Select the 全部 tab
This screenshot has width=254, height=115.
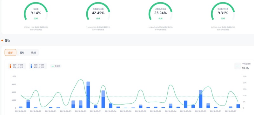pyautogui.click(x=10, y=52)
